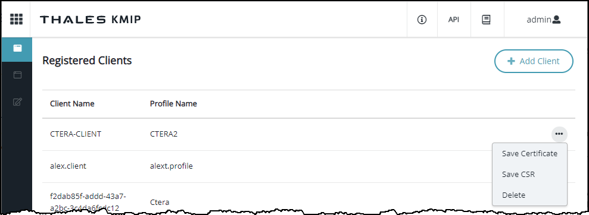Click the THALES KMIP logo
This screenshot has width=589, height=215.
pyautogui.click(x=90, y=20)
